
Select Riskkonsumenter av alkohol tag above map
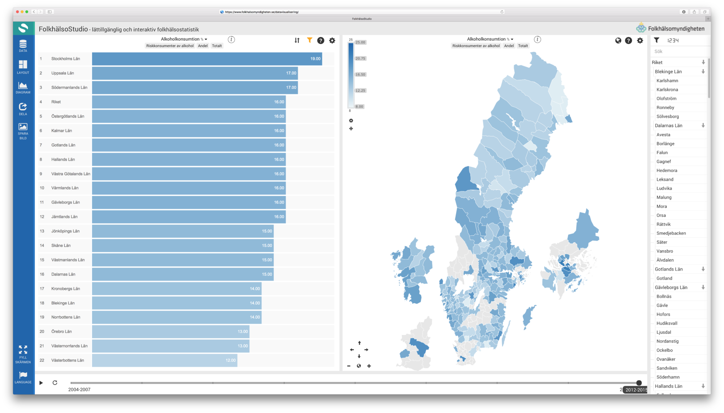(x=476, y=46)
